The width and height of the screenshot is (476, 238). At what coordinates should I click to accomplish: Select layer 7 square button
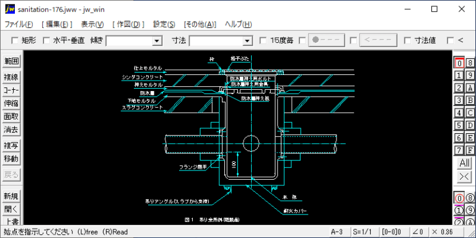pos(459,150)
